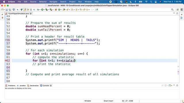184x103 pixels.
Task: Open the Apple menu
Action: pyautogui.click(x=4, y=2)
